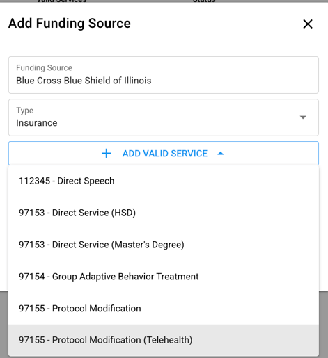
Task: Open the Type dropdown arrow
Action: point(303,117)
